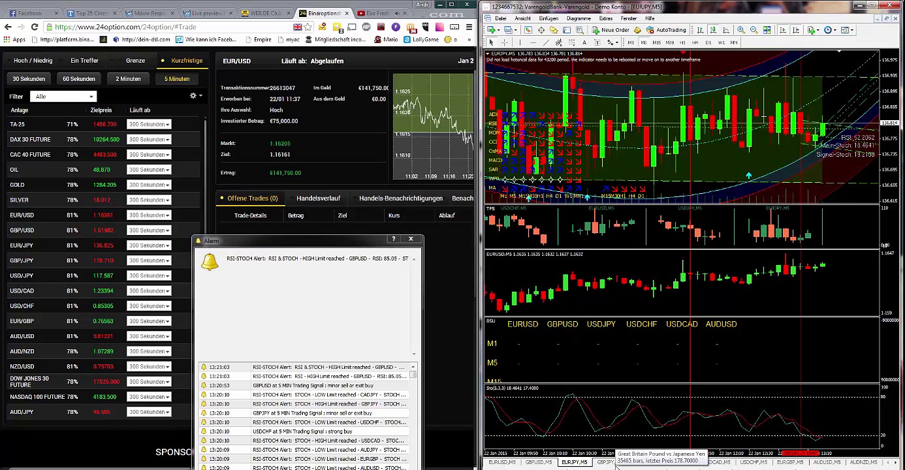
Task: Zoom out on the chart
Action: point(754,30)
